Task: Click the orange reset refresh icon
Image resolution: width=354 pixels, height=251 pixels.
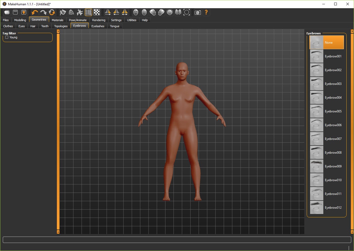Action: [x=52, y=12]
